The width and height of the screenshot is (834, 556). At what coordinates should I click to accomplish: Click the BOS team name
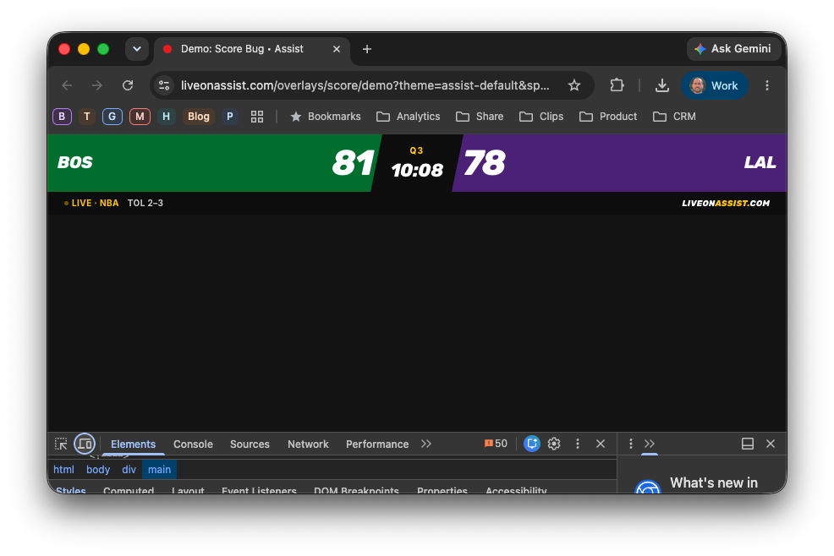pyautogui.click(x=75, y=162)
